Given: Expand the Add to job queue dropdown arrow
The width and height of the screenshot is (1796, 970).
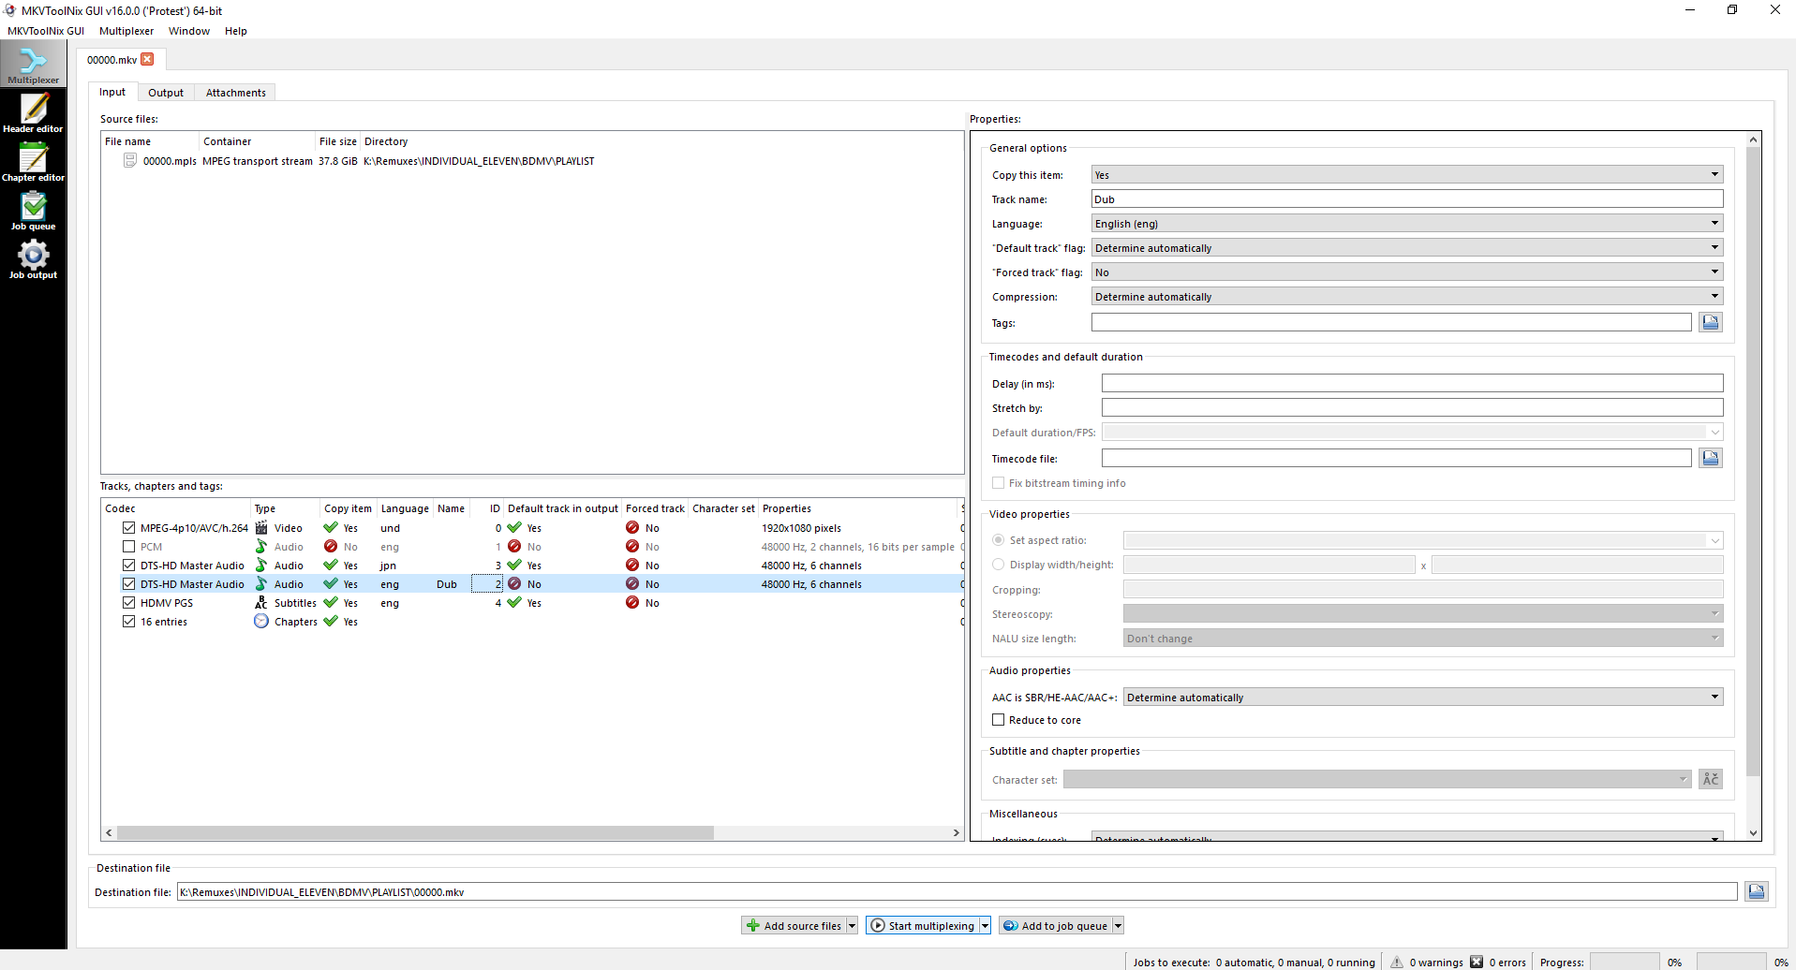Looking at the screenshot, I should click(1118, 926).
